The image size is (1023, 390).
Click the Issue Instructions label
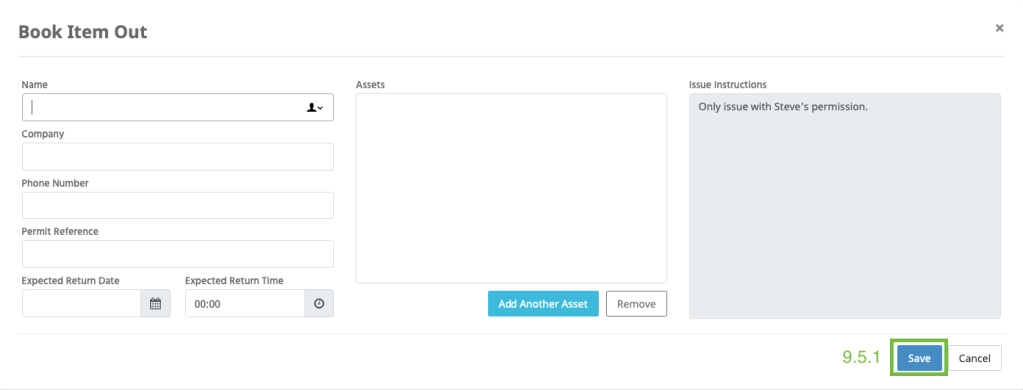(728, 85)
